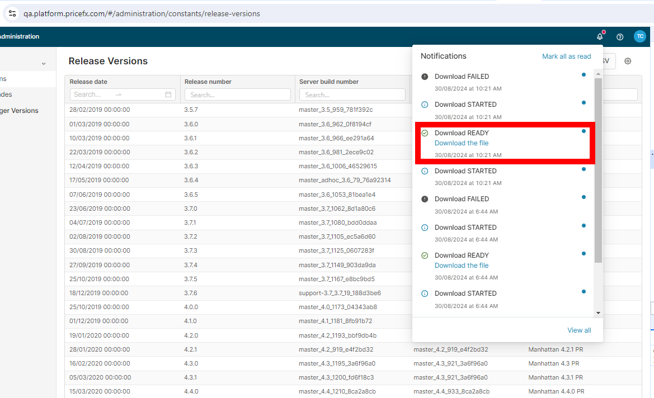This screenshot has width=654, height=398.
Task: Open calendar icon in Release date filter
Action: (x=168, y=94)
